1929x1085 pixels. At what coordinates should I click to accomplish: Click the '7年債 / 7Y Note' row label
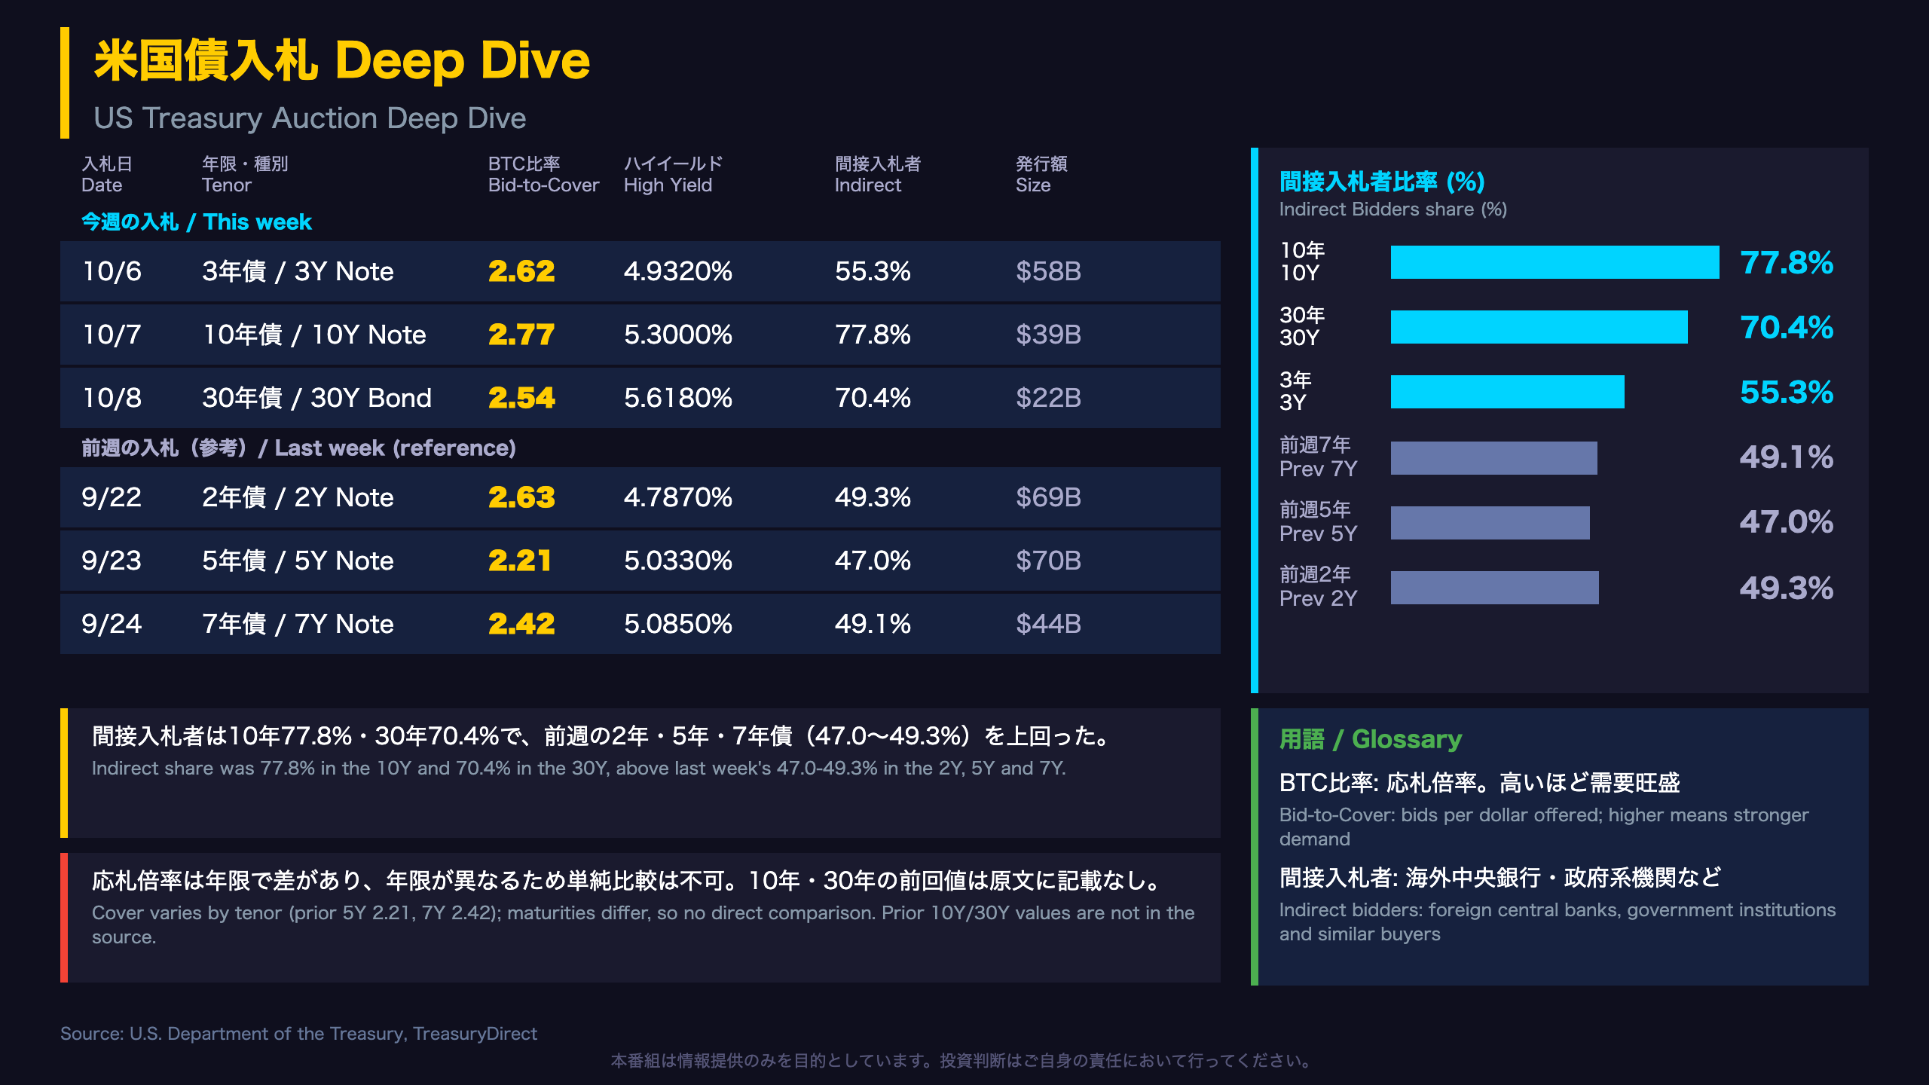[298, 624]
